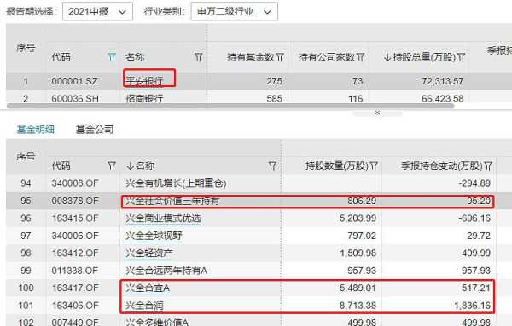This screenshot has width=512, height=326.
Task: Open the 报告期选择 2021中报 dropdown
Action: click(x=97, y=12)
